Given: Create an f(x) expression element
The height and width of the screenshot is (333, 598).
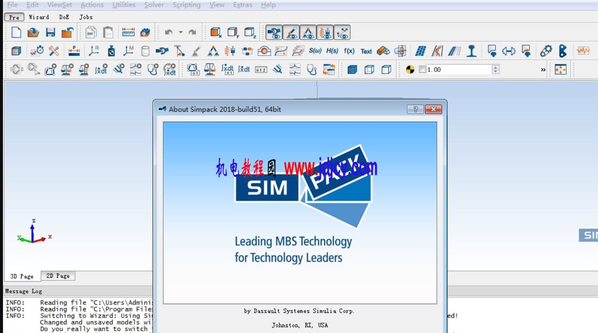Looking at the screenshot, I should pyautogui.click(x=349, y=51).
